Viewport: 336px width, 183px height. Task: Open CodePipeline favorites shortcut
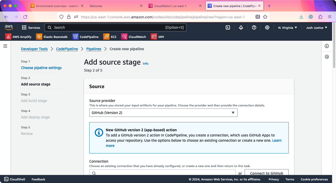(86, 37)
